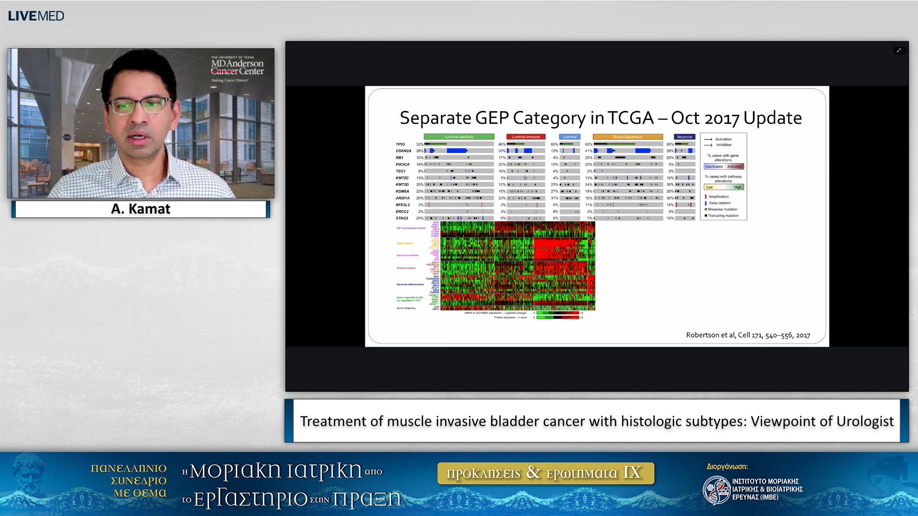Click the exit fullscreen icon on slide viewer

[x=899, y=50]
